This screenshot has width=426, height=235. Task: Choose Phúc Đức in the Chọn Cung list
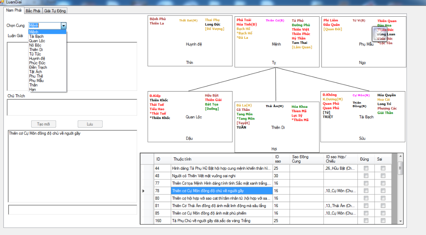[x=37, y=63]
